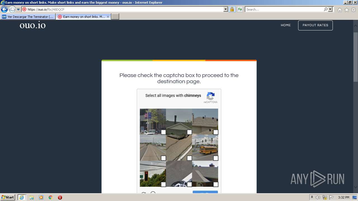Launch Google Chrome from taskbar
This screenshot has width=358, height=201.
[x=51, y=197]
